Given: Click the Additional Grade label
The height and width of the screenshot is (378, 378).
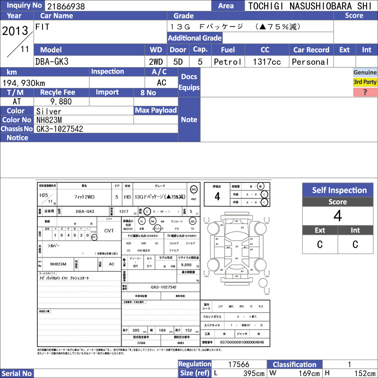Looking at the screenshot, I should (x=195, y=38).
